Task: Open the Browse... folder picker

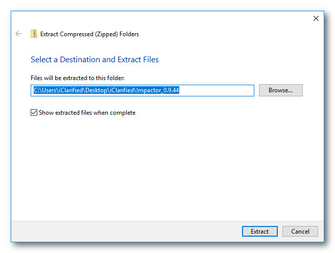Action: pyautogui.click(x=280, y=90)
